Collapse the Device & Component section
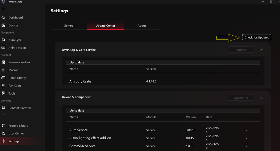 tap(262, 98)
